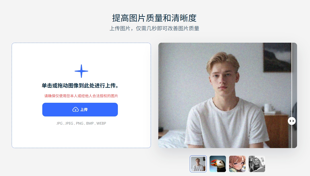Click the before/after comparison slider handle
Viewport: 310px width, 176px height.
click(292, 121)
